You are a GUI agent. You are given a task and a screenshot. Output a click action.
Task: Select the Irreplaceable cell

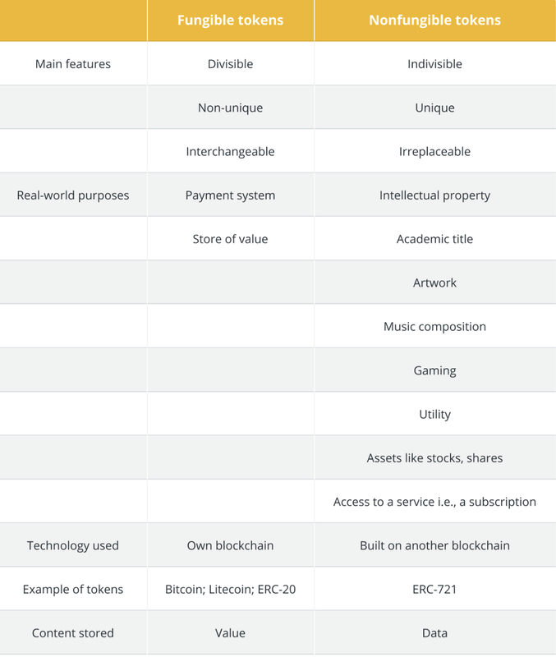tap(434, 151)
